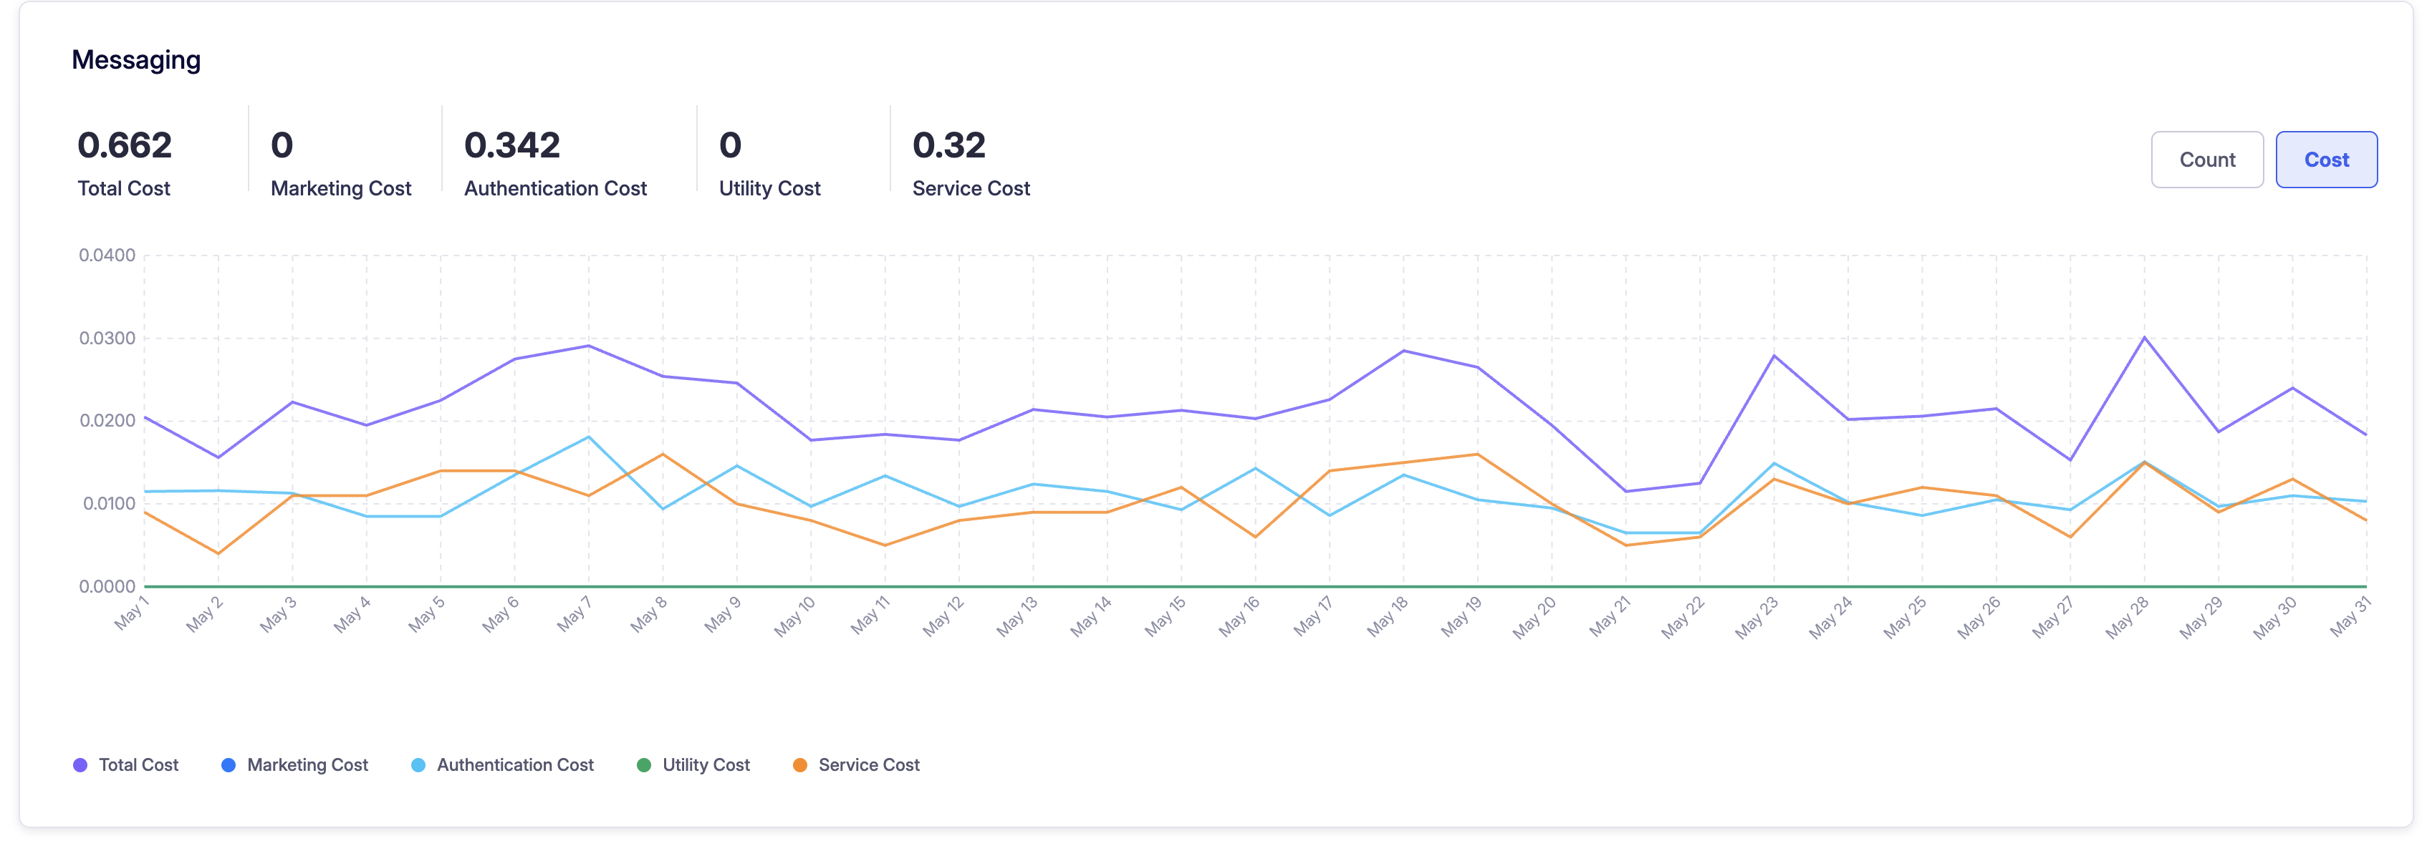Click the Total Cost peak on May 28
The image size is (2427, 846).
[2144, 338]
